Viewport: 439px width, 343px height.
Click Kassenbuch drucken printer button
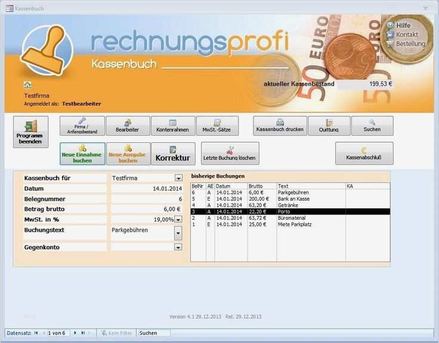tap(280, 126)
